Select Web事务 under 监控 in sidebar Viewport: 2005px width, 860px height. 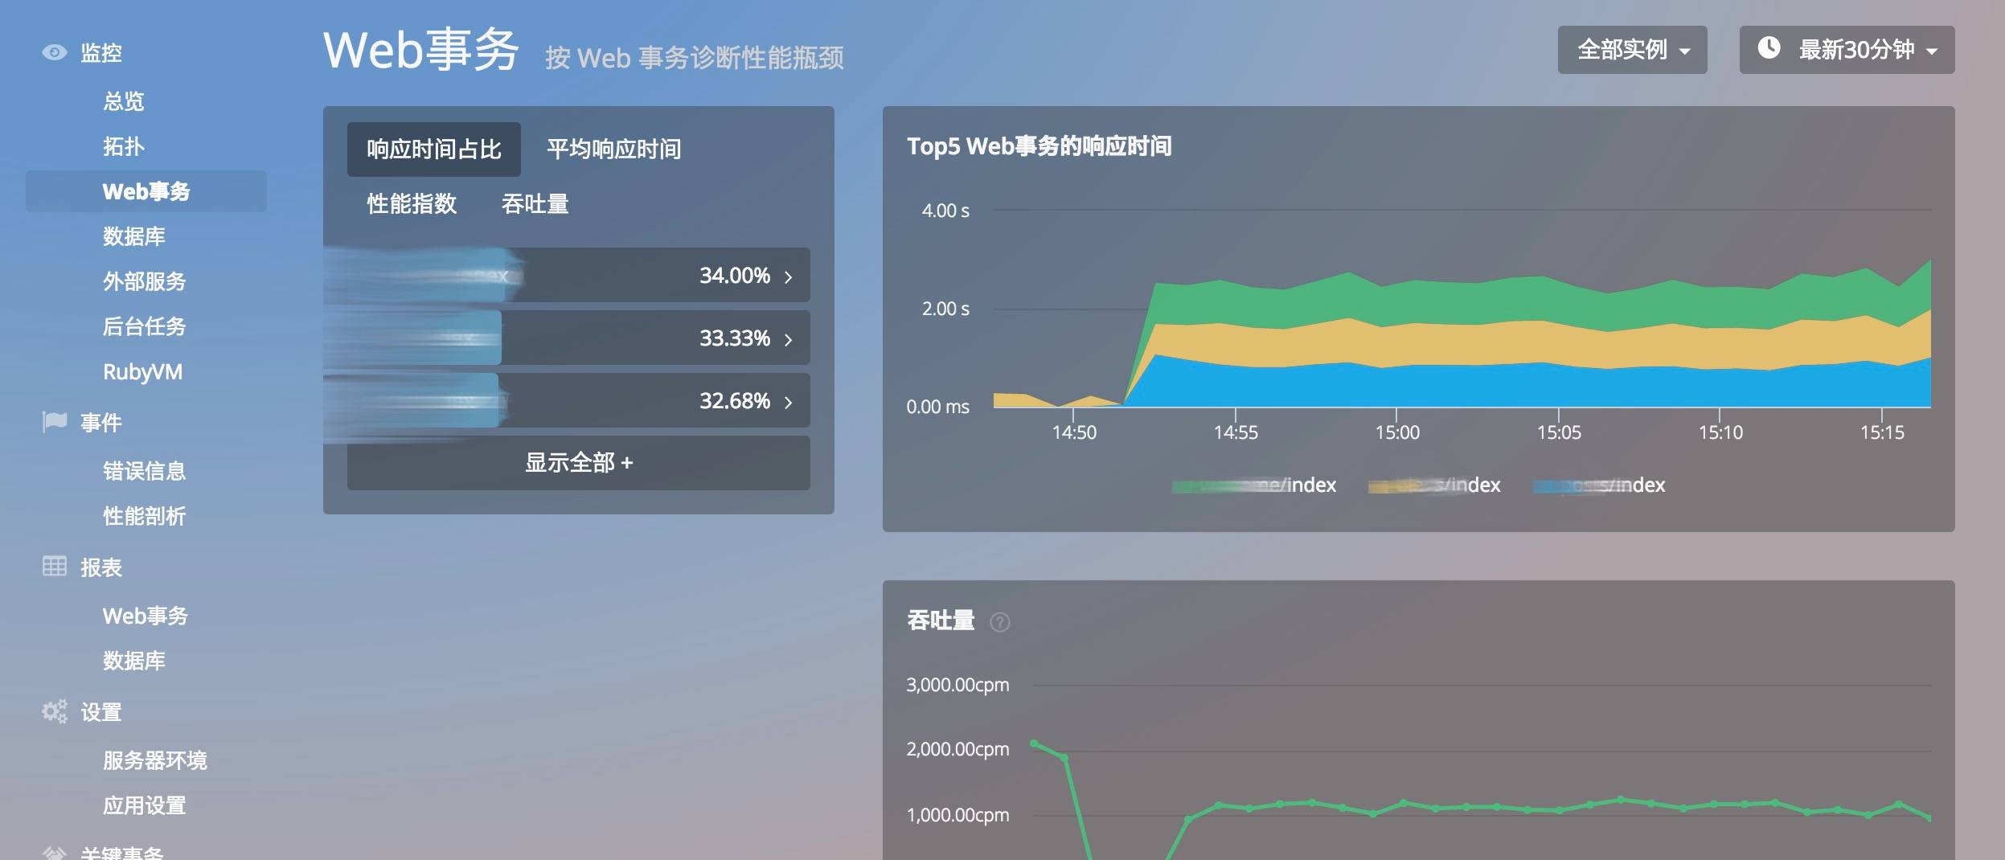pos(146,191)
